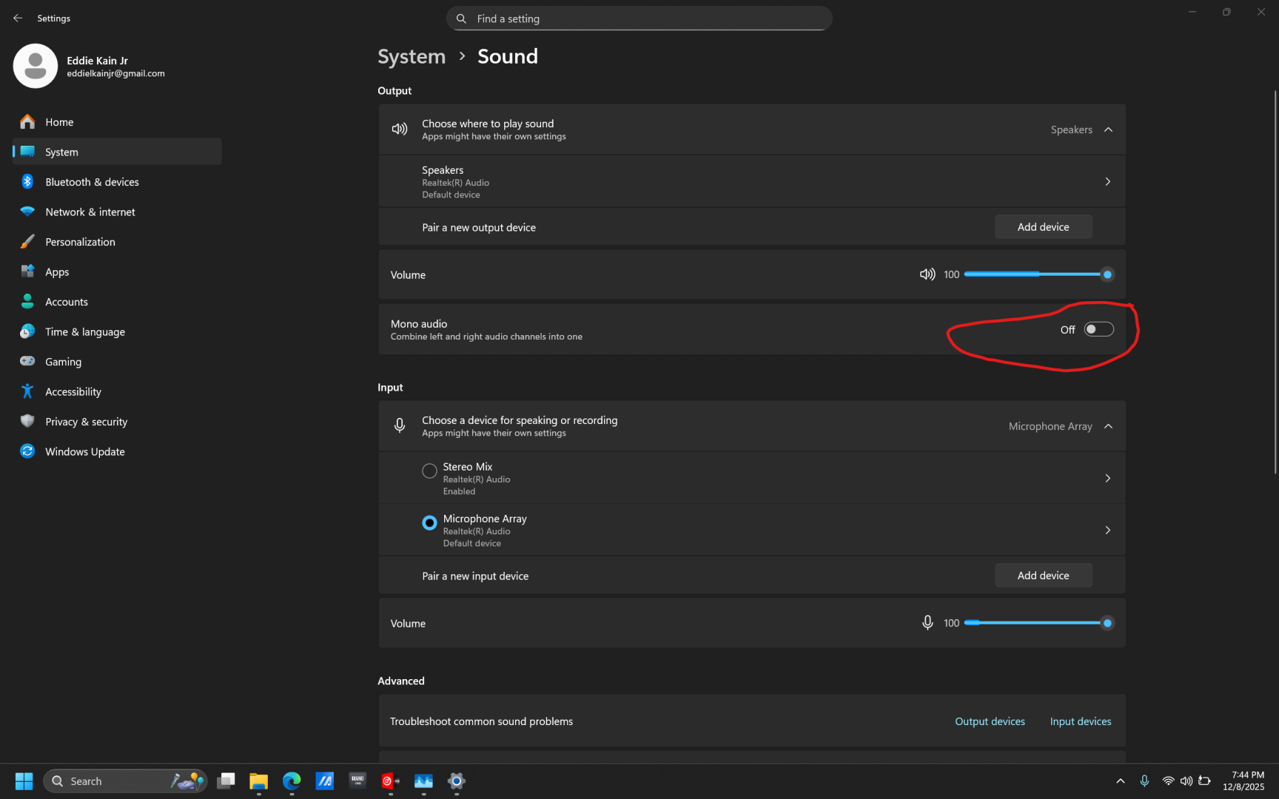Click the output volume slider track

(x=1036, y=274)
